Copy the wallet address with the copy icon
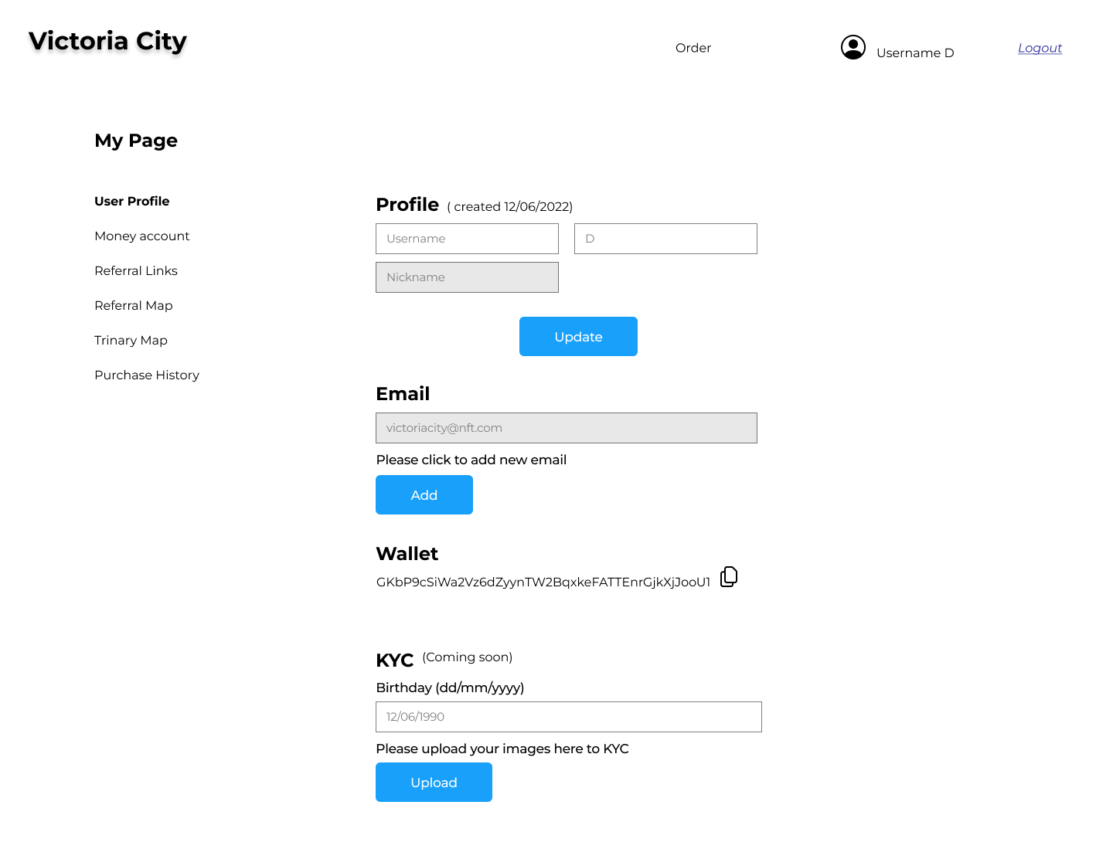The height and width of the screenshot is (849, 1113). pyautogui.click(x=728, y=577)
